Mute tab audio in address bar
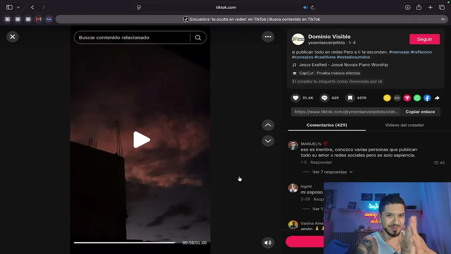This screenshot has height=254, width=451. [305, 7]
